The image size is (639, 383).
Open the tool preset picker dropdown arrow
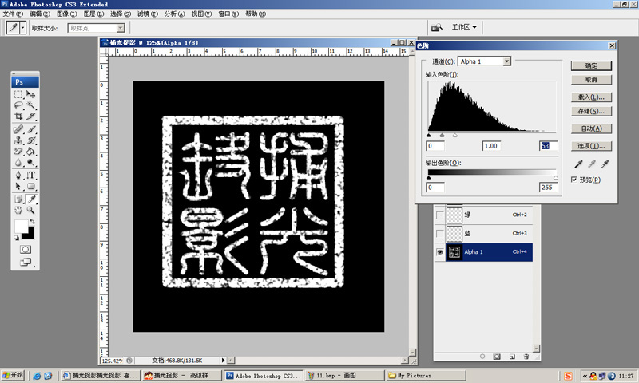[x=23, y=27]
